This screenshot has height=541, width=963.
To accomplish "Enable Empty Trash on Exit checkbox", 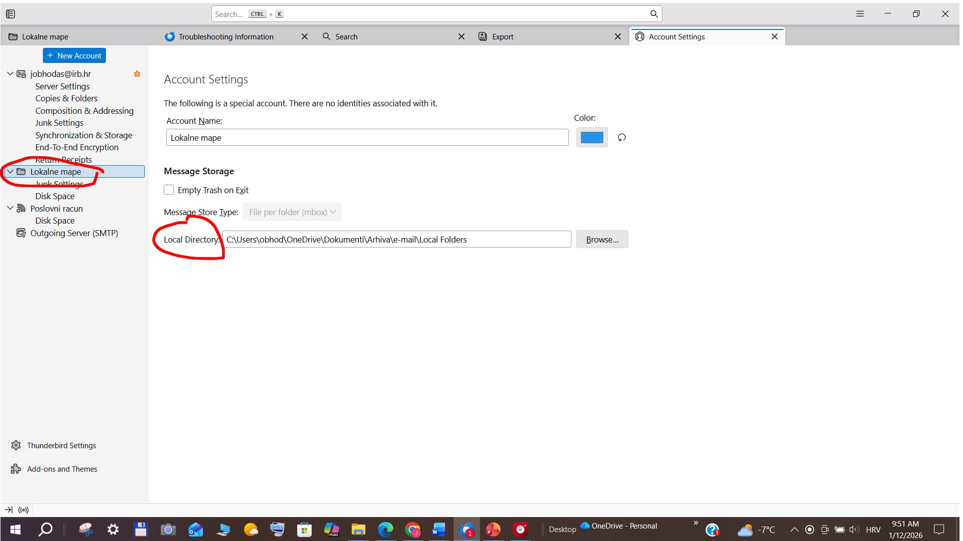I will 169,190.
